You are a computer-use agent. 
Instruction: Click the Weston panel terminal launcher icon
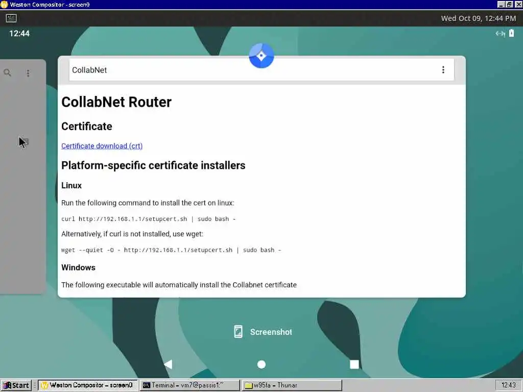11,18
